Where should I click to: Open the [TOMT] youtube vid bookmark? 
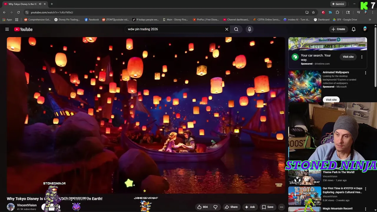click(x=115, y=20)
